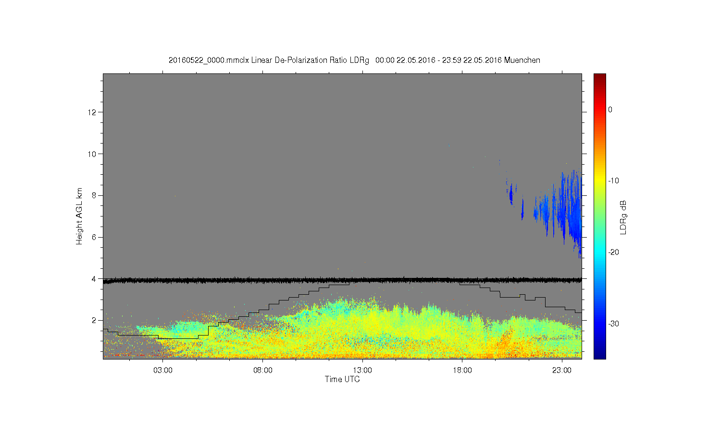The image size is (721, 432).
Task: Click the colorbar tick label -10
Action: (x=613, y=181)
